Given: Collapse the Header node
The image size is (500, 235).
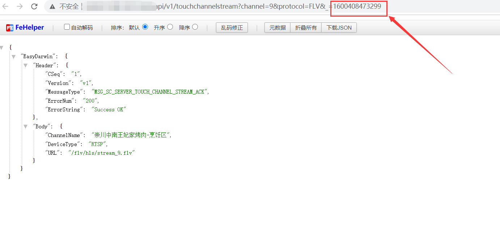Looking at the screenshot, I should 25,65.
